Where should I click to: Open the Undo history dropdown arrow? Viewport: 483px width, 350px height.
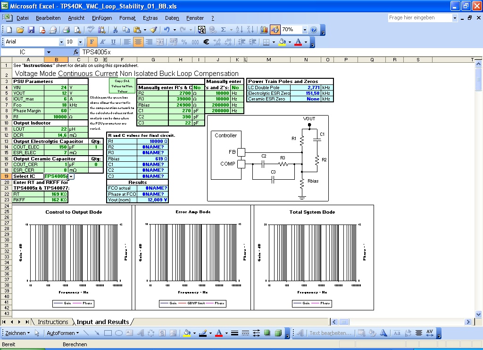click(x=175, y=30)
